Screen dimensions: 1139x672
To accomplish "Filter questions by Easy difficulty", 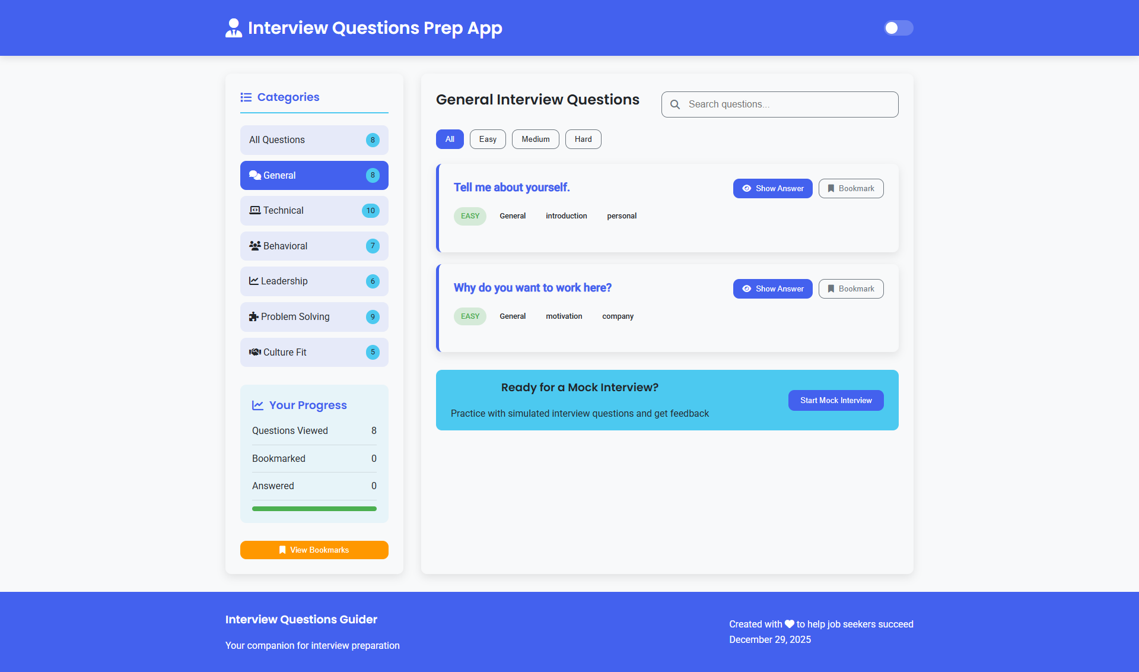I will (488, 139).
